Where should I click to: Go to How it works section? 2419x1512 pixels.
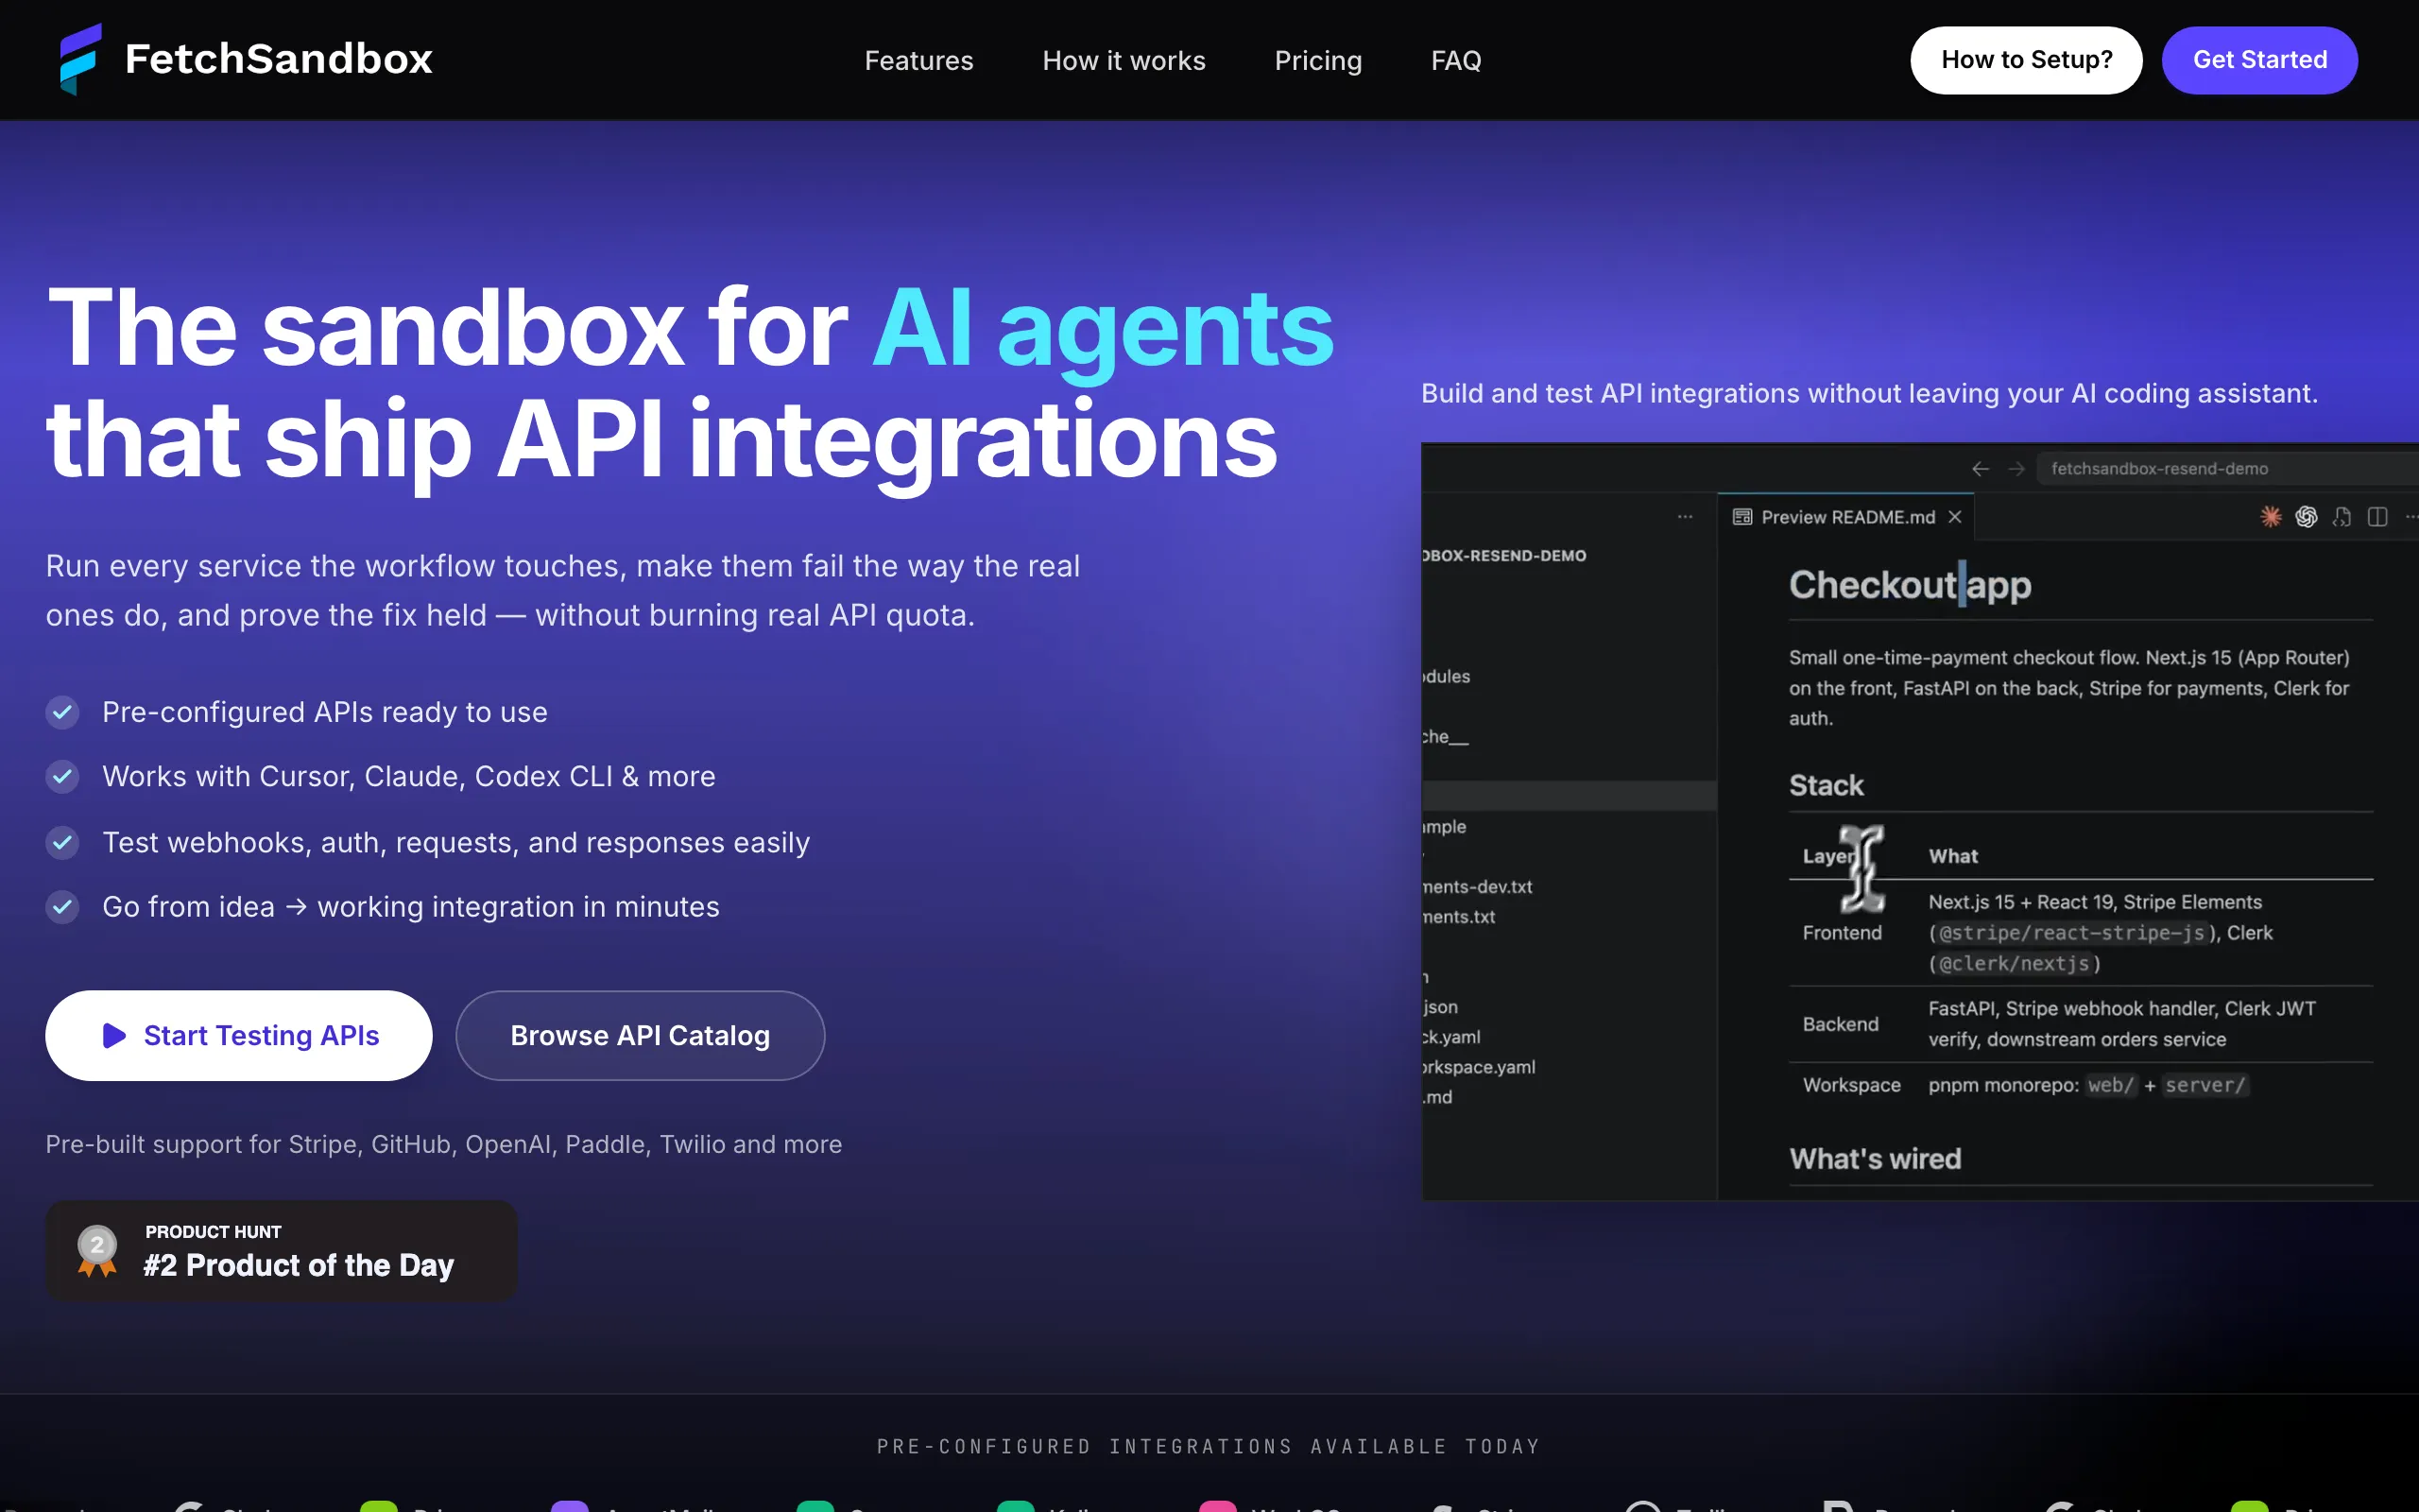point(1124,61)
